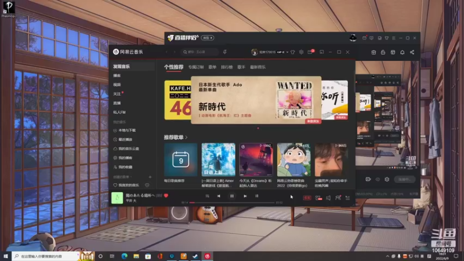Click the 类型 button in 直播伴侣 title bar
Image resolution: width=464 pixels, height=261 pixels.
(208, 38)
